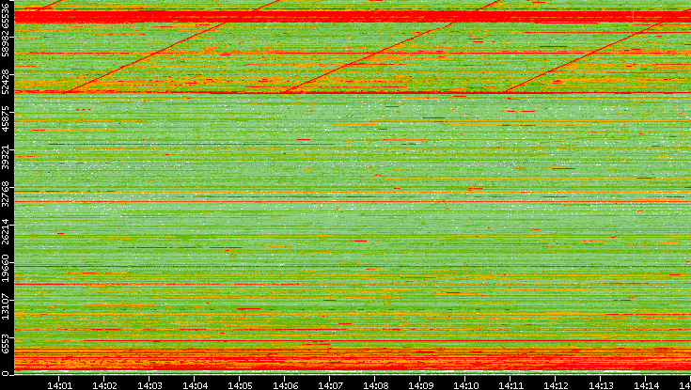Image resolution: width=691 pixels, height=390 pixels.
Task: Click the 14:01 time axis label
Action: click(x=59, y=385)
